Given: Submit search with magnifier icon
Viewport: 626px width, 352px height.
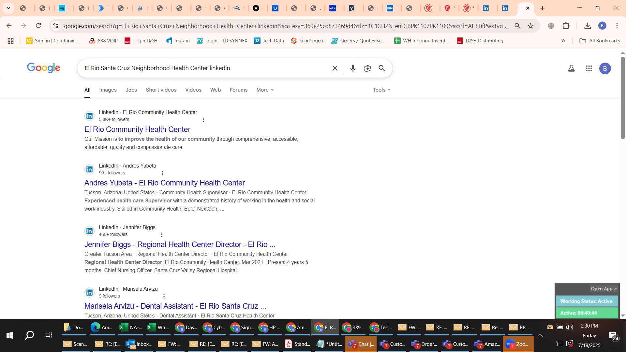Looking at the screenshot, I should 382,68.
